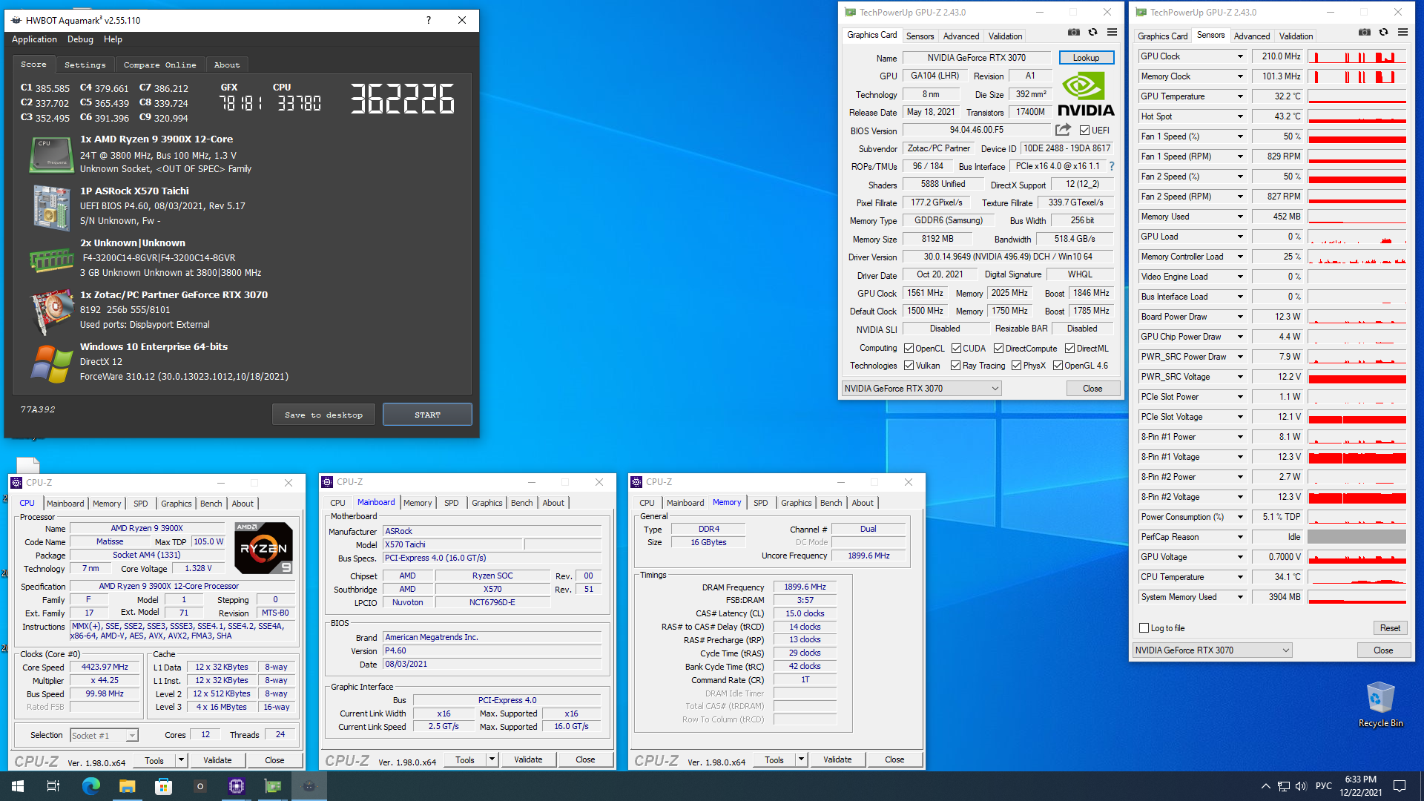Click the Lookup button in GPU-Z

tap(1086, 58)
